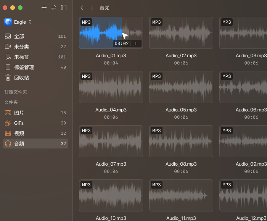This screenshot has width=267, height=221.
Task: Select the 图片 images folder
Action: tap(35, 113)
